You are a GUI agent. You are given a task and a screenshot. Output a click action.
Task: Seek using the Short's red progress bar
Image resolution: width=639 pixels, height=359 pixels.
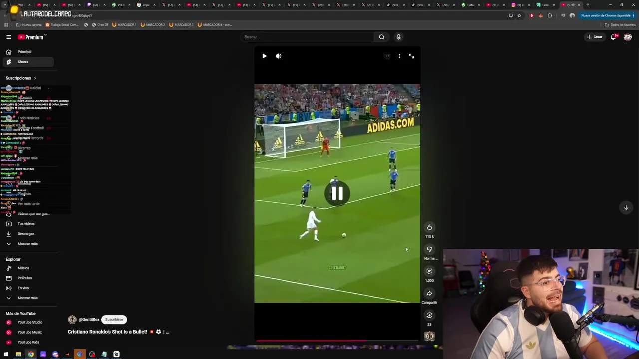click(x=337, y=341)
